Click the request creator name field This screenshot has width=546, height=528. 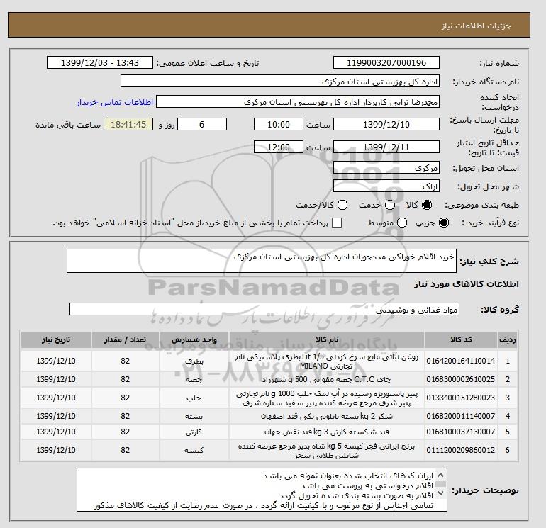coord(298,101)
